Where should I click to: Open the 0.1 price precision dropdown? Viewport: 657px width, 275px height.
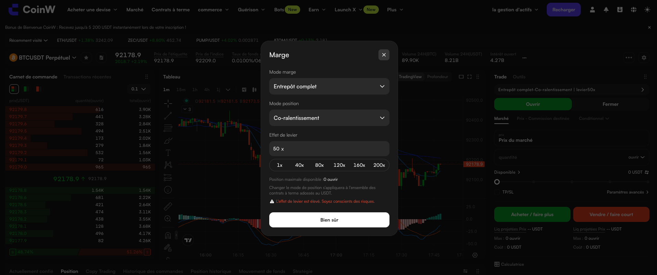[x=138, y=89]
